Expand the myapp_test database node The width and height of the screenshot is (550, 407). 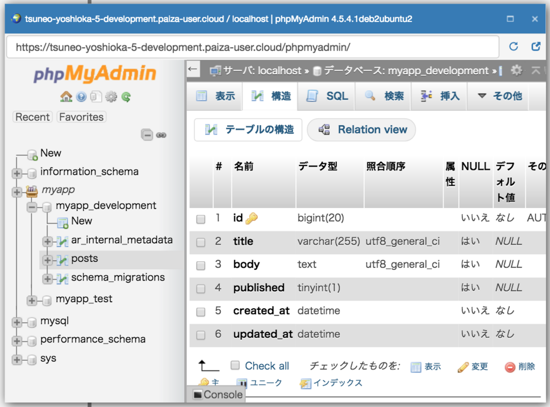click(32, 301)
